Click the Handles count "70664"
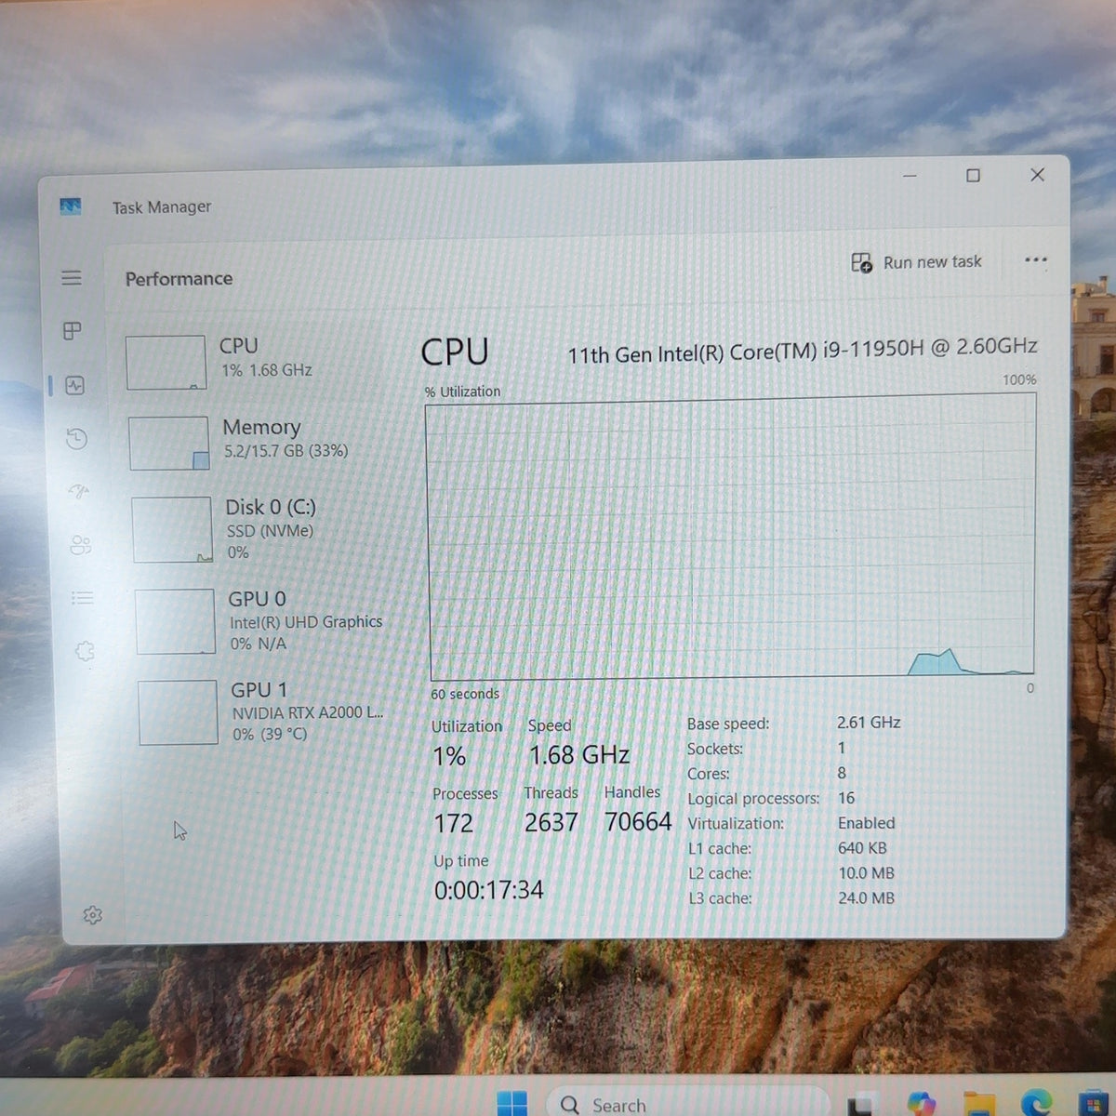 click(x=638, y=822)
